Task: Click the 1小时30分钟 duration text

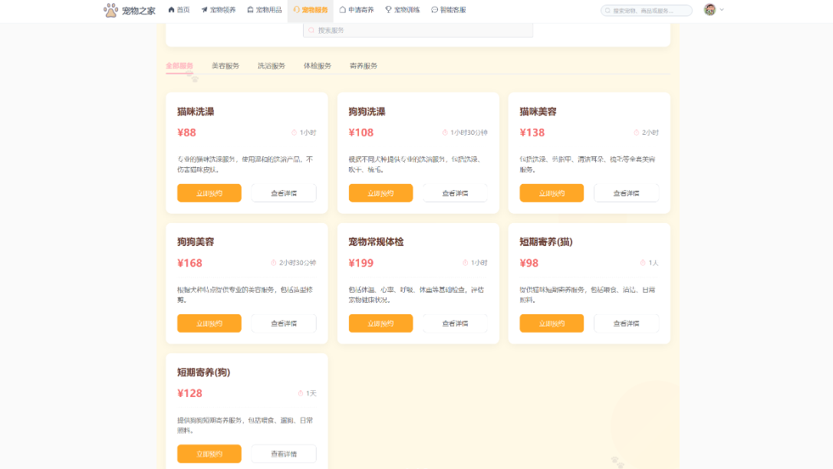Action: pyautogui.click(x=469, y=133)
